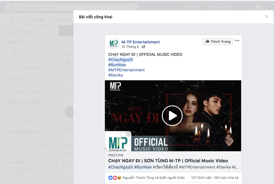The height and width of the screenshot is (184, 275).
Task: Open the friend requests icon in top bar
Action: (x=238, y=7)
